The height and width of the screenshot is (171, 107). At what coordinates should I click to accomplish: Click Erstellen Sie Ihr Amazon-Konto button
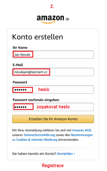click(x=53, y=119)
